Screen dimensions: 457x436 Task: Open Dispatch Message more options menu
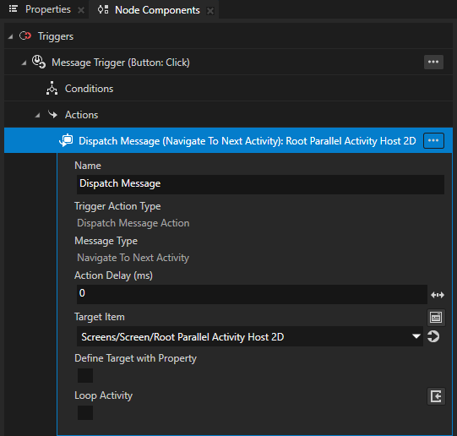433,140
